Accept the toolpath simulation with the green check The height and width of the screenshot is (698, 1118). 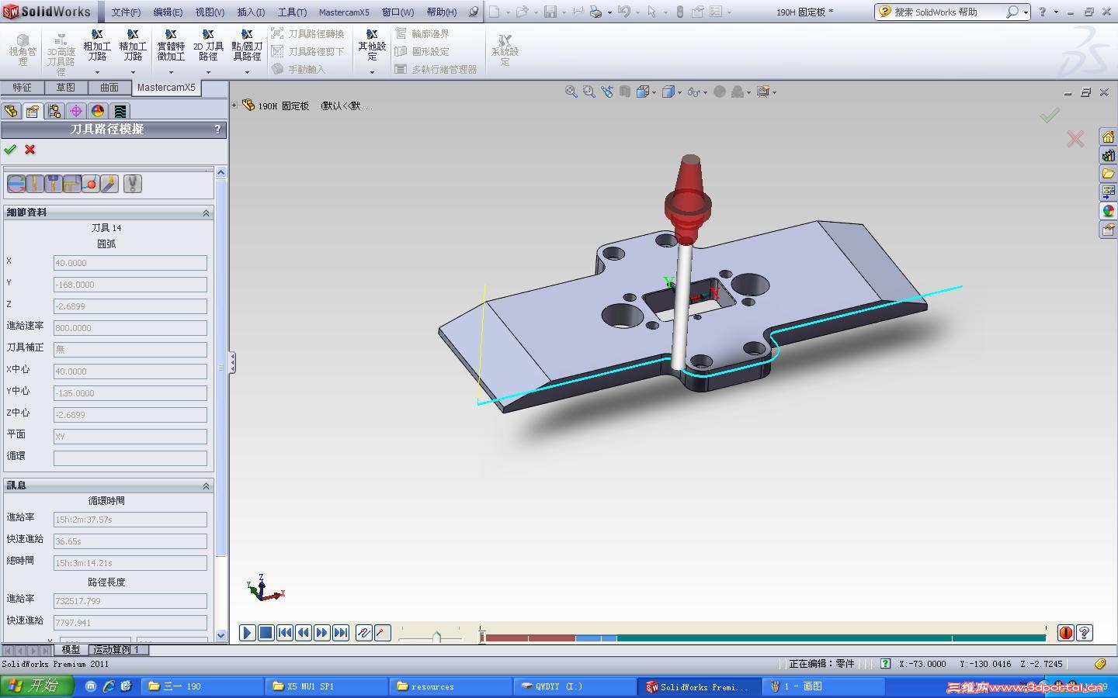click(10, 150)
